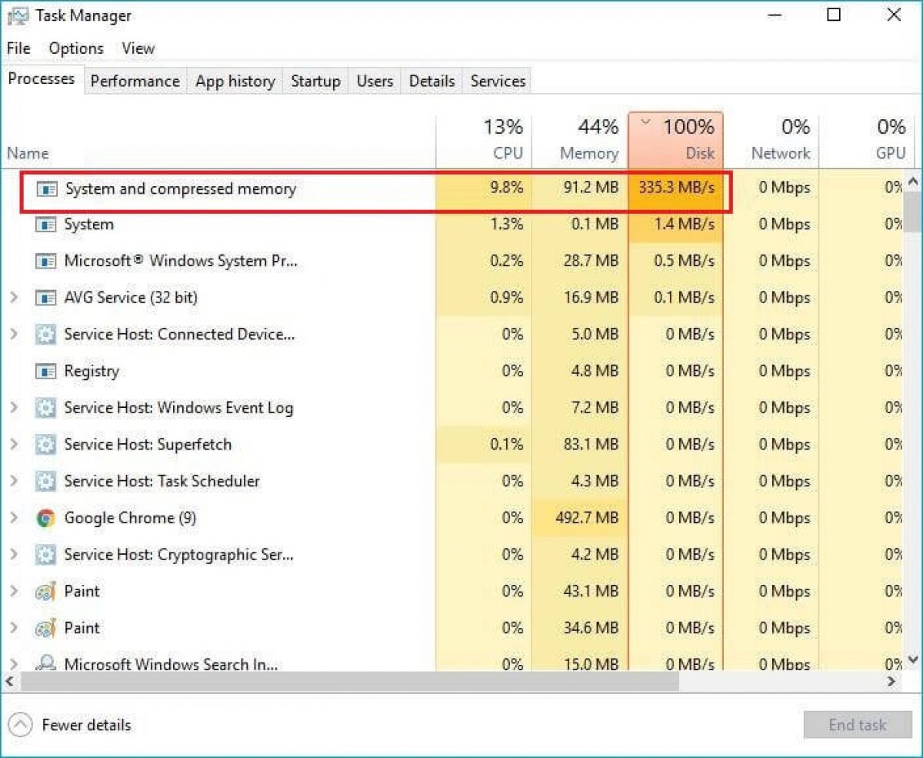Expand the Paint process using 34.6 MB
The height and width of the screenshot is (758, 923).
(13, 628)
